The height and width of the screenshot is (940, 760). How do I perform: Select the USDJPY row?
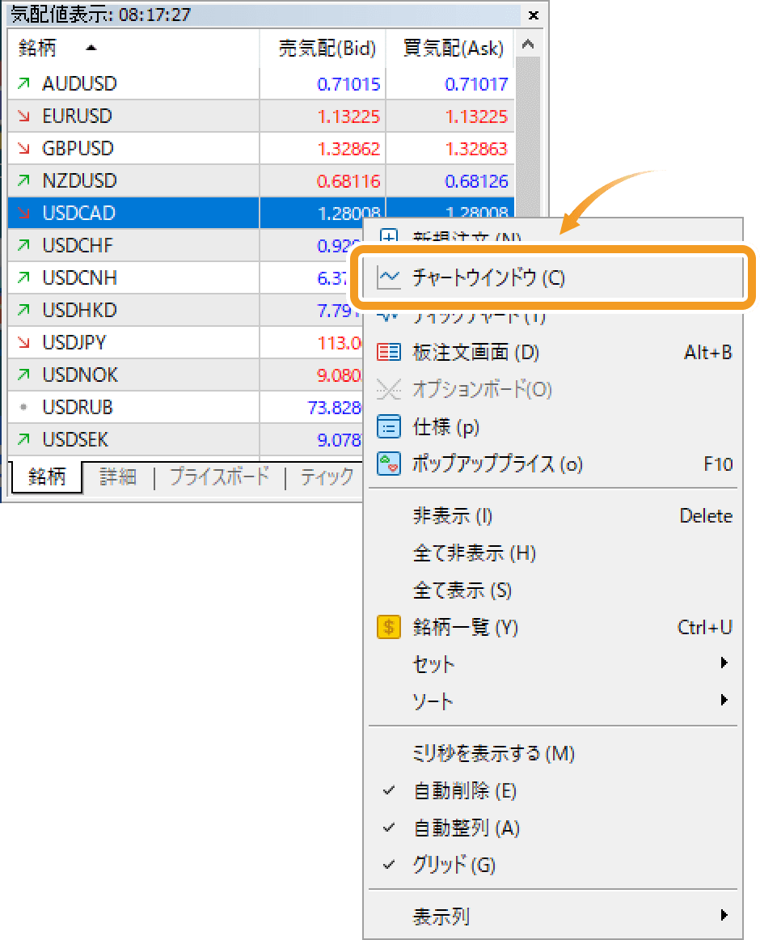tap(185, 343)
